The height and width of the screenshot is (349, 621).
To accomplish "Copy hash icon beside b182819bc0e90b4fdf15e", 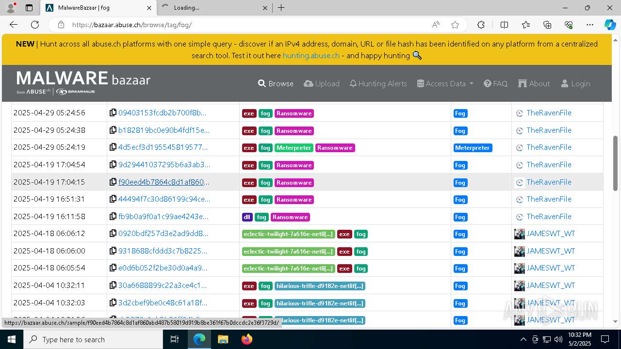I will coord(113,130).
